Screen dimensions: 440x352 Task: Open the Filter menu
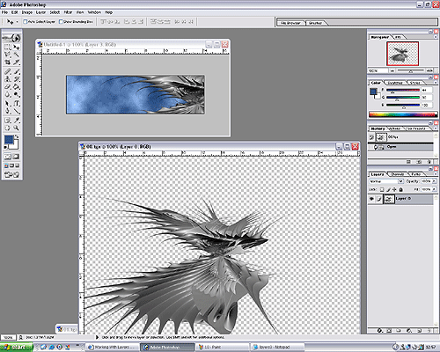tap(68, 12)
